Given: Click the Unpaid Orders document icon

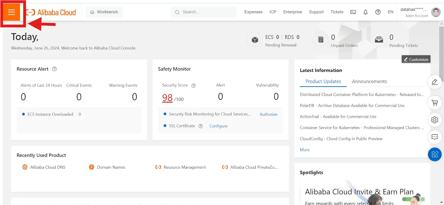Looking at the screenshot, I should pyautogui.click(x=321, y=40).
